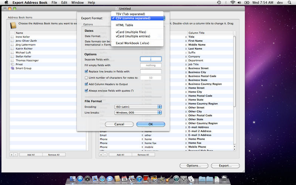The height and width of the screenshot is (185, 296).
Task: Open the Apple menu
Action: click(x=6, y=3)
